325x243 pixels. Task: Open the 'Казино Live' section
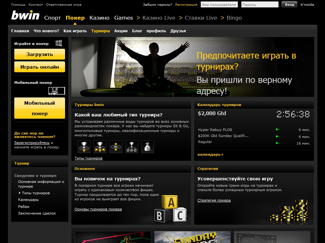pyautogui.click(x=159, y=18)
